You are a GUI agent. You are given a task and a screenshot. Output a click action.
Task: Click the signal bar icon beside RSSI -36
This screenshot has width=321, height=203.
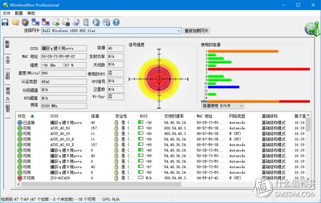[140, 123]
